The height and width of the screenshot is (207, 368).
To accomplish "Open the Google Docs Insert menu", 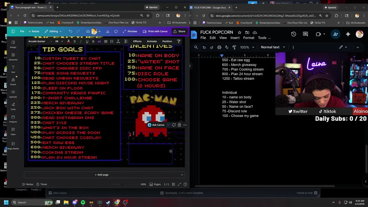I will pyautogui.click(x=235, y=38).
